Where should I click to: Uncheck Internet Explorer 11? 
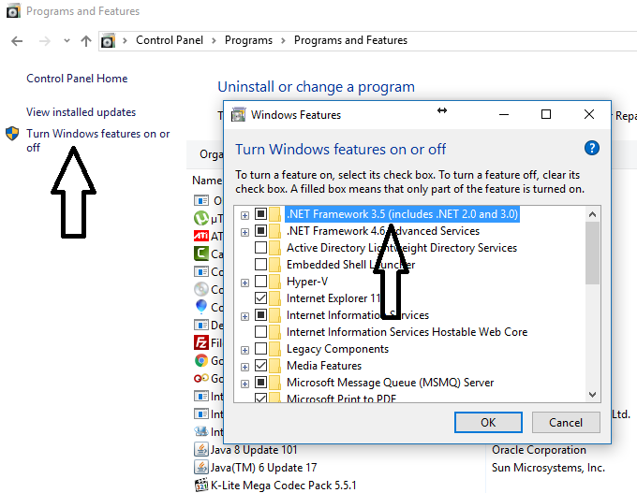tap(260, 298)
